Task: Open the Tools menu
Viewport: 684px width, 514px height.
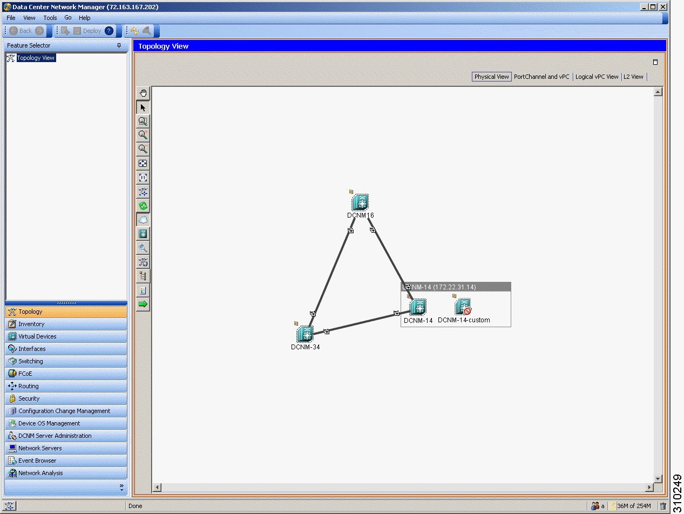Action: [50, 17]
